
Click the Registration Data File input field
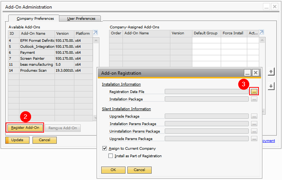207,91
